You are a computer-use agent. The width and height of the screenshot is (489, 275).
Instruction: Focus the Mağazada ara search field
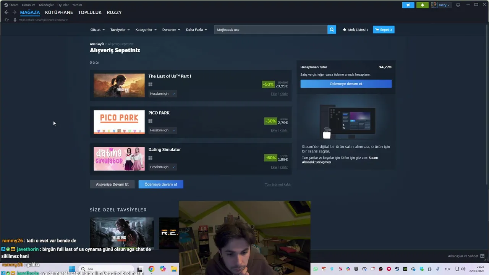click(271, 29)
